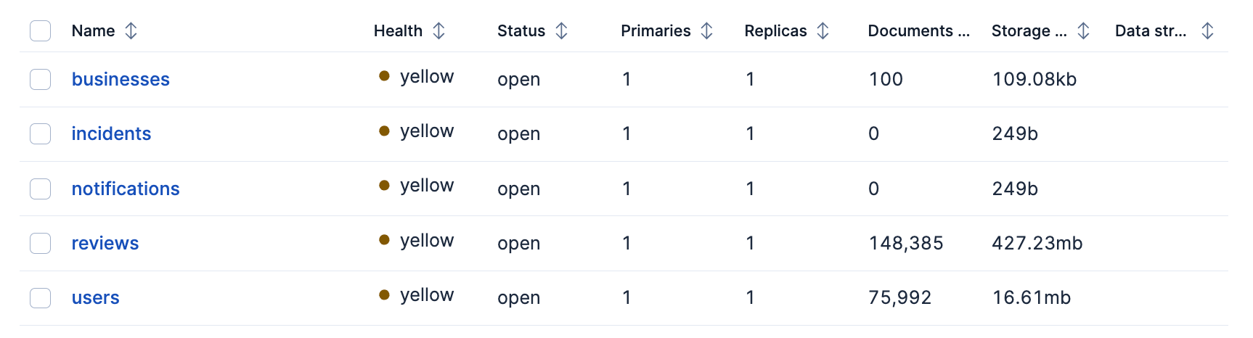Tick the reviews row checkbox
This screenshot has height=338, width=1253.
[x=40, y=243]
